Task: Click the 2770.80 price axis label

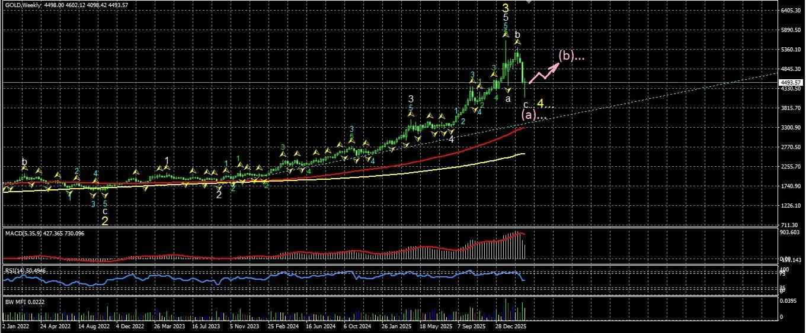Action: tap(792, 147)
